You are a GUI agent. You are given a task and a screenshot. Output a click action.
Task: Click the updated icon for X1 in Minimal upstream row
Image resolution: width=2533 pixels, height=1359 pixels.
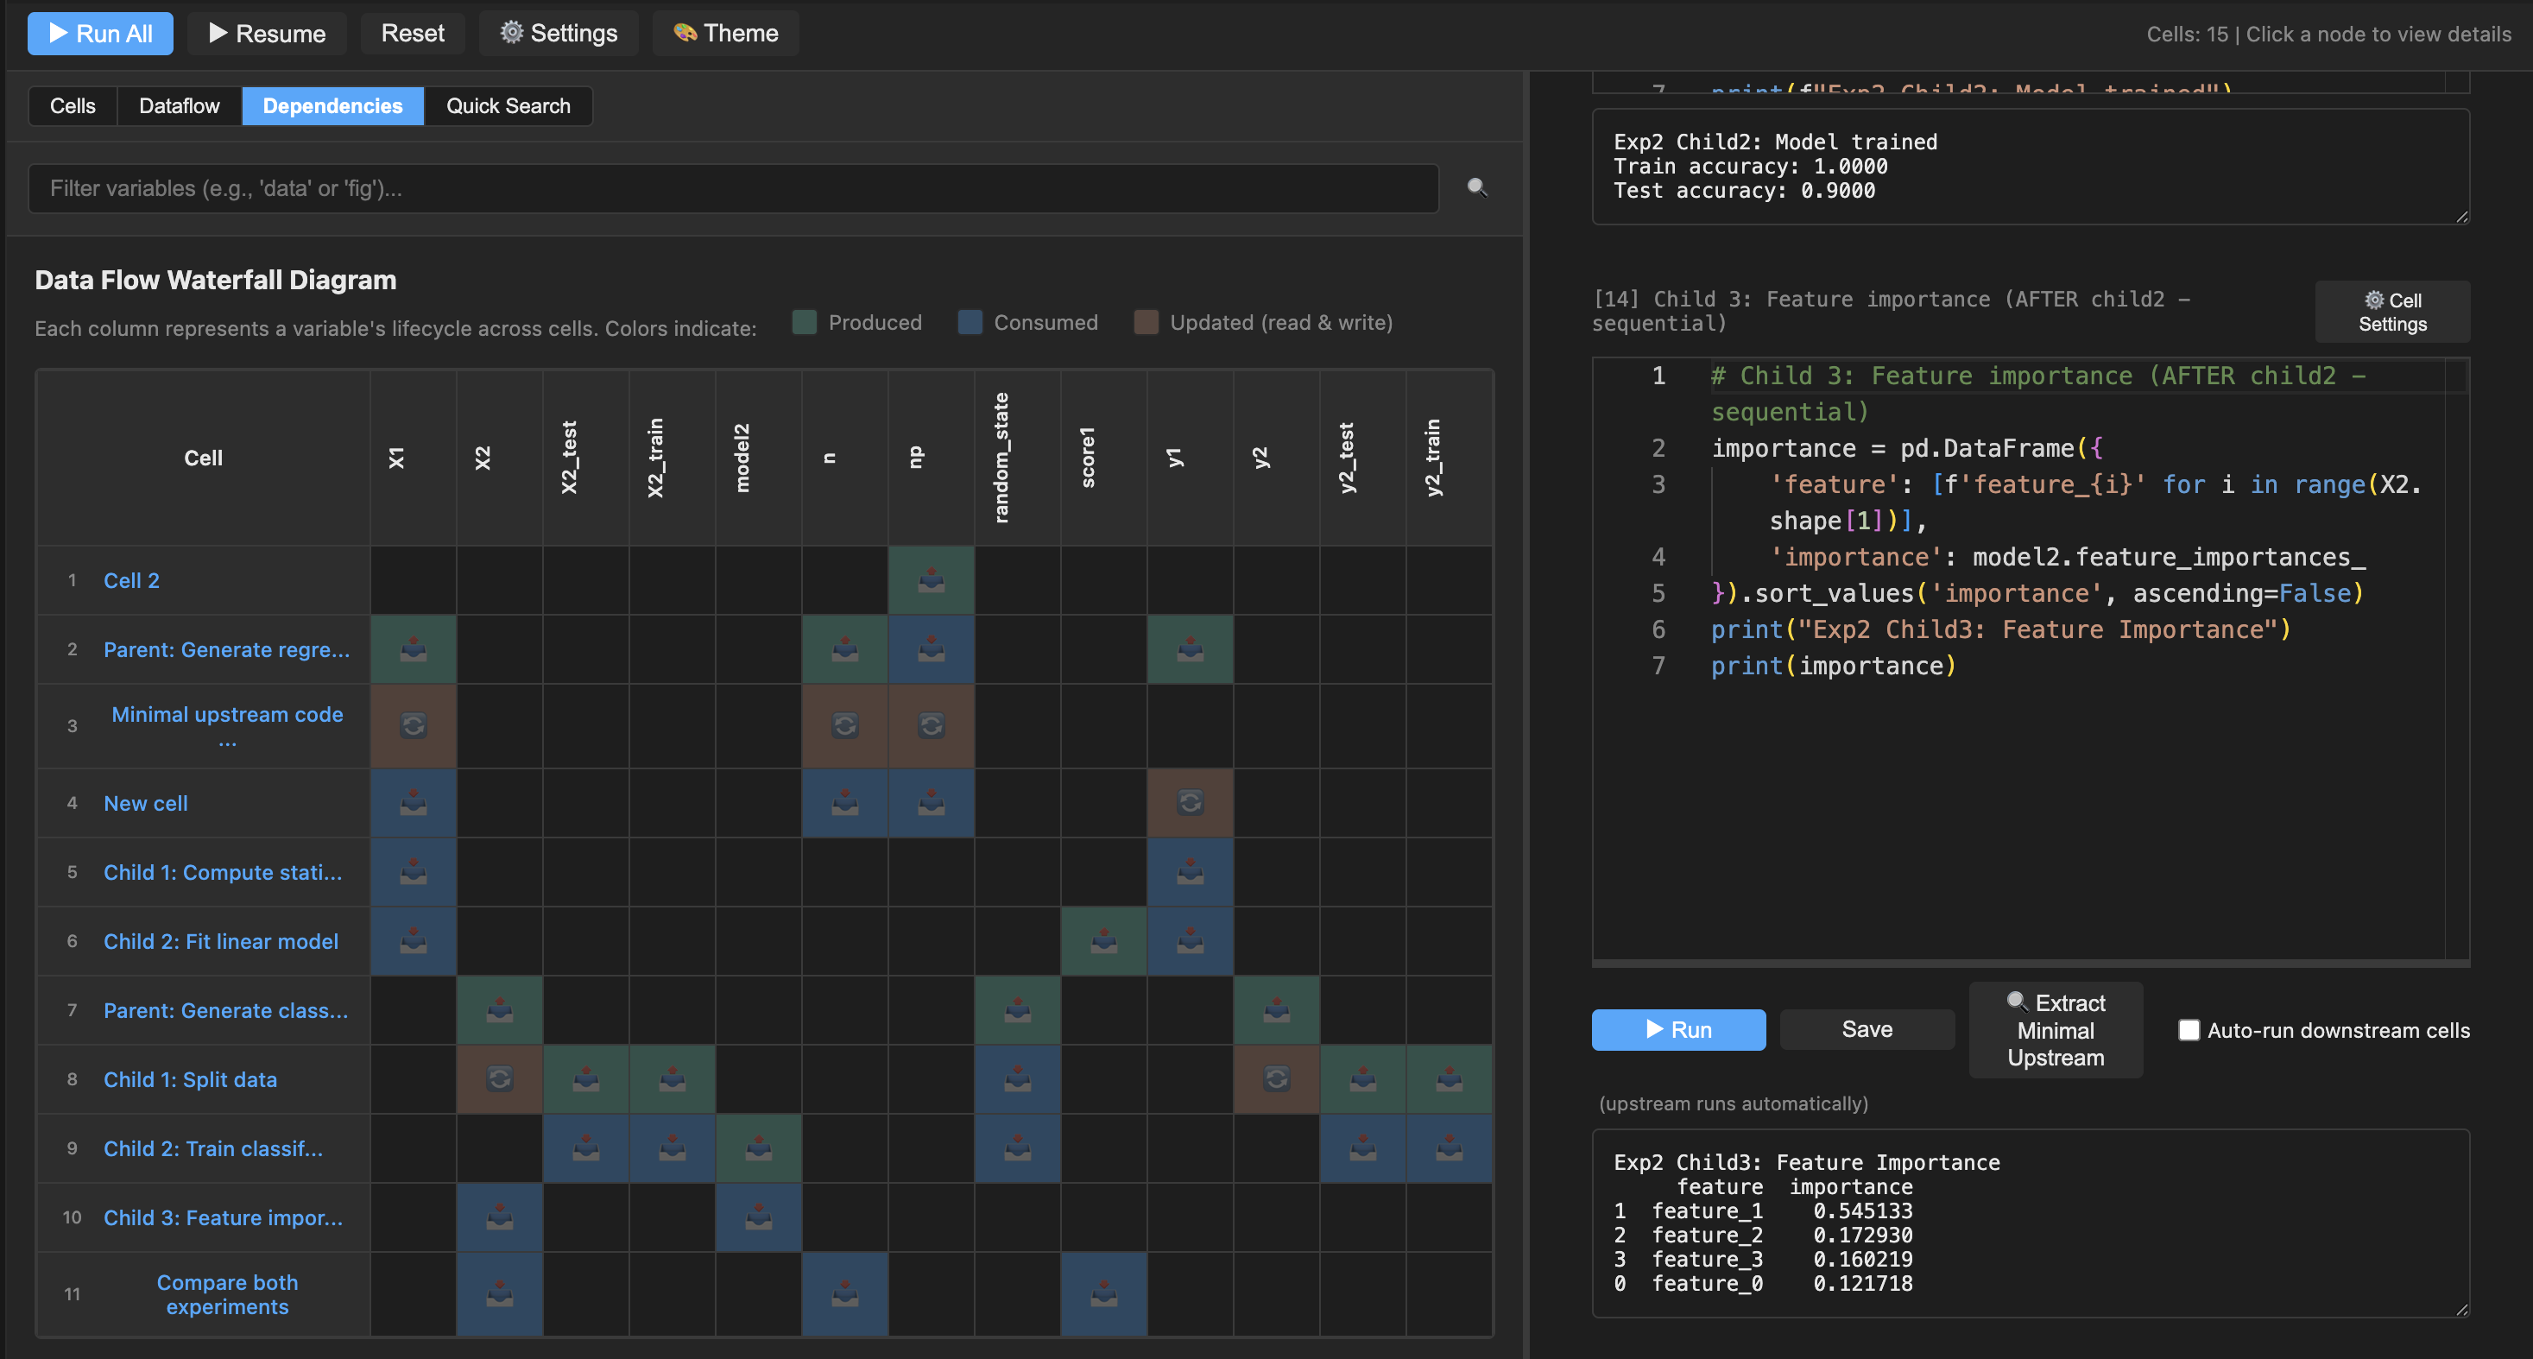click(x=413, y=726)
